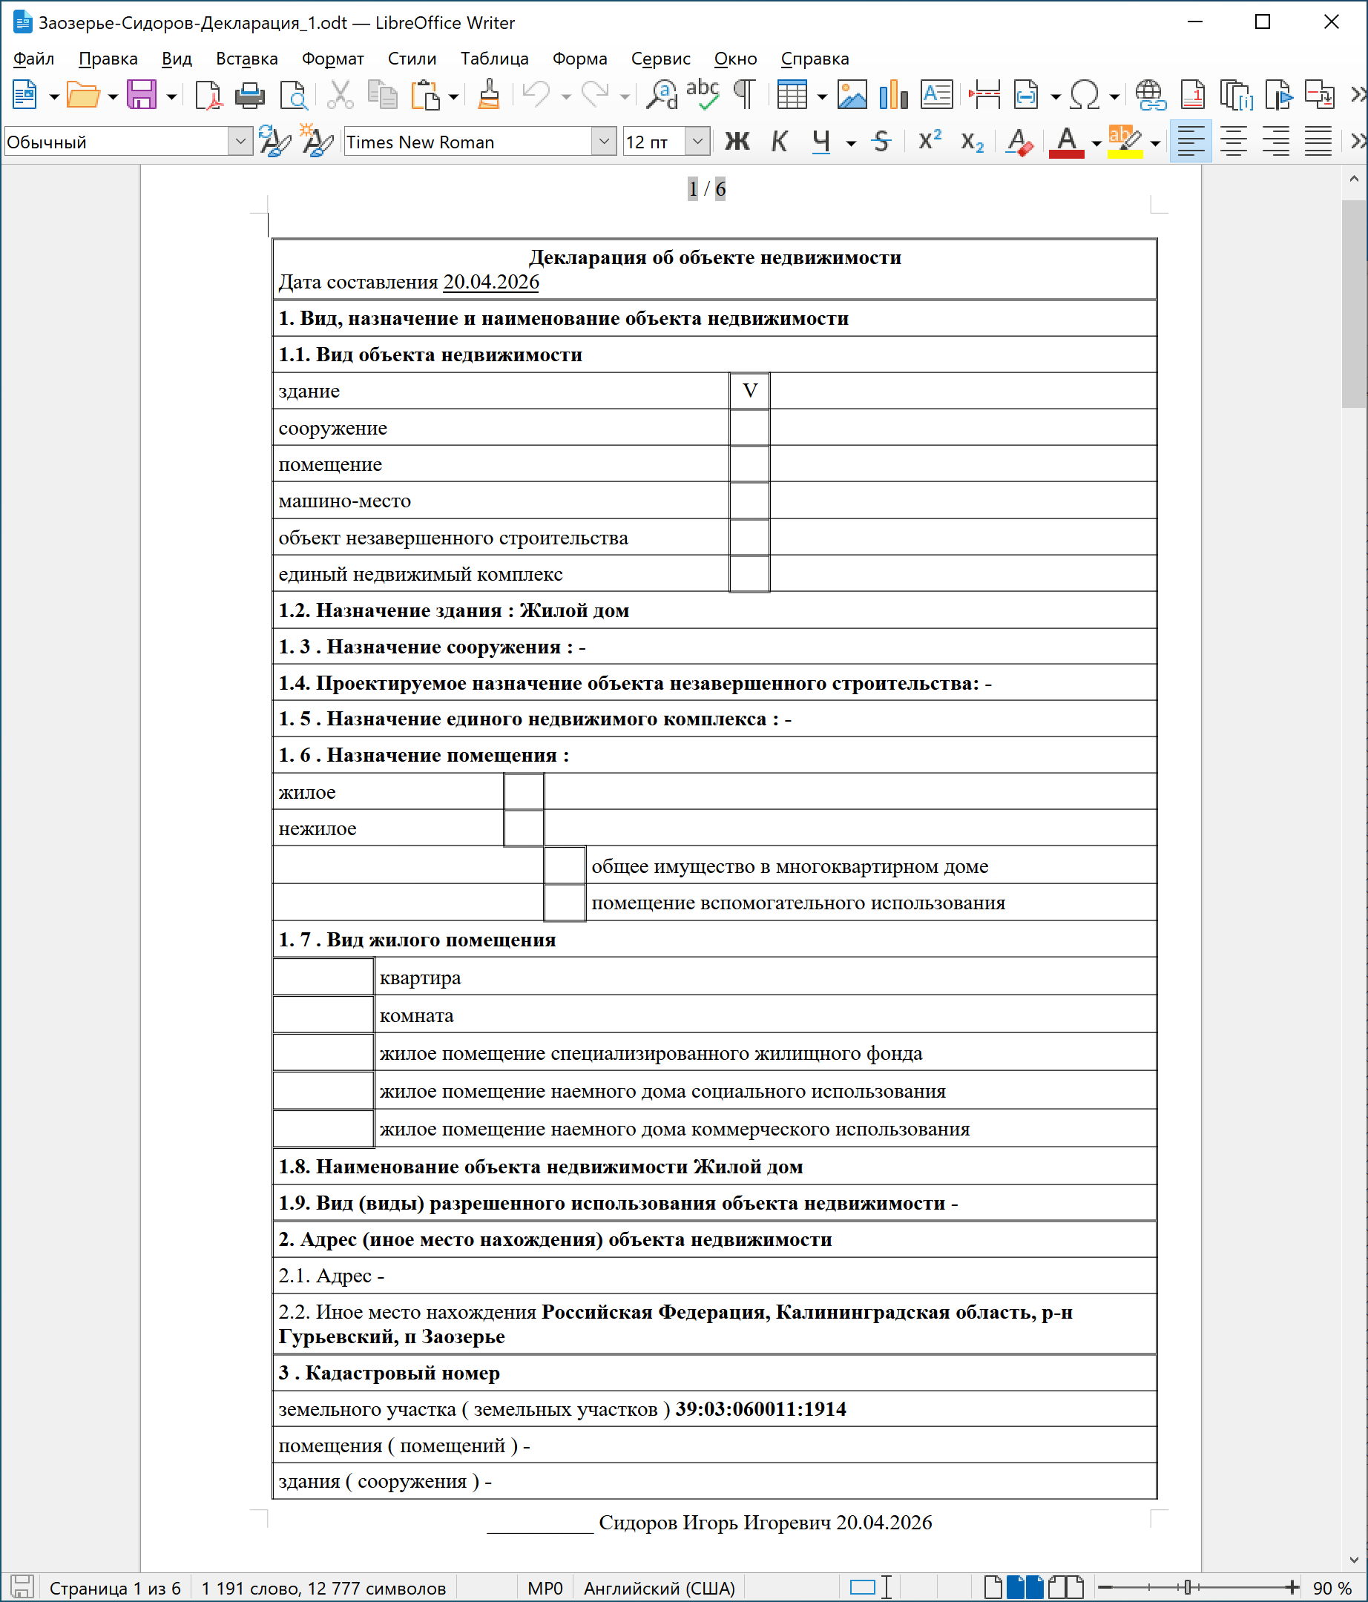
Task: Open the Сервис menu
Action: [661, 59]
